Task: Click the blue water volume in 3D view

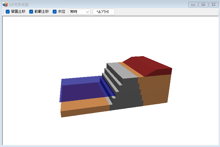Action: click(82, 89)
